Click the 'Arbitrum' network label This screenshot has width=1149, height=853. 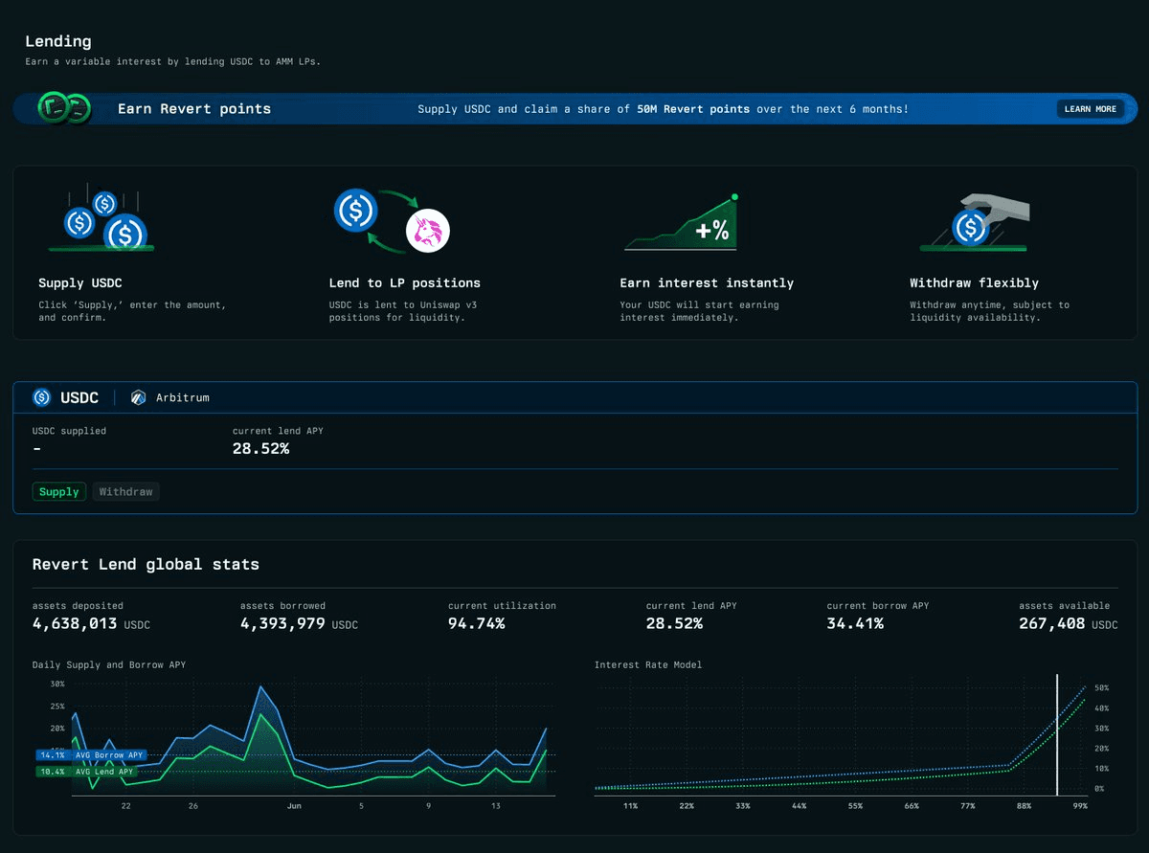183,397
